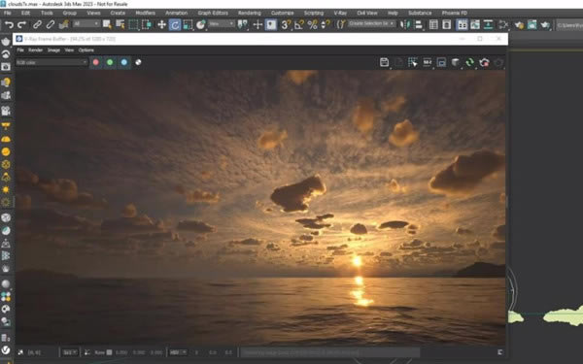Click the Mirror tool icon
583x364 pixels.
(404, 25)
